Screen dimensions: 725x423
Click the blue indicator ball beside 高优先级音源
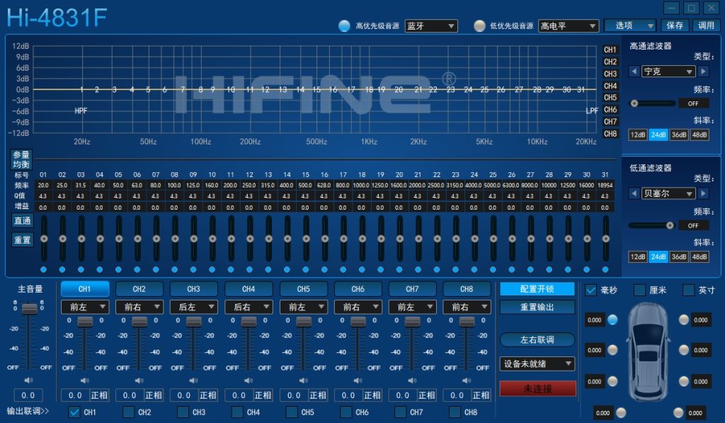(344, 26)
